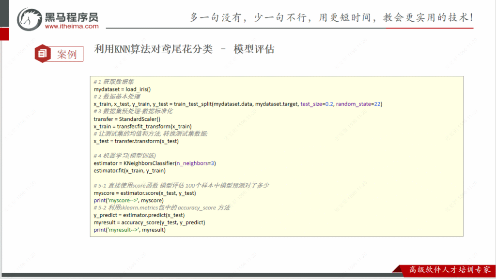The image size is (496, 279).
Task: Click the print('myscore-->', myscore) line
Action: click(x=128, y=200)
